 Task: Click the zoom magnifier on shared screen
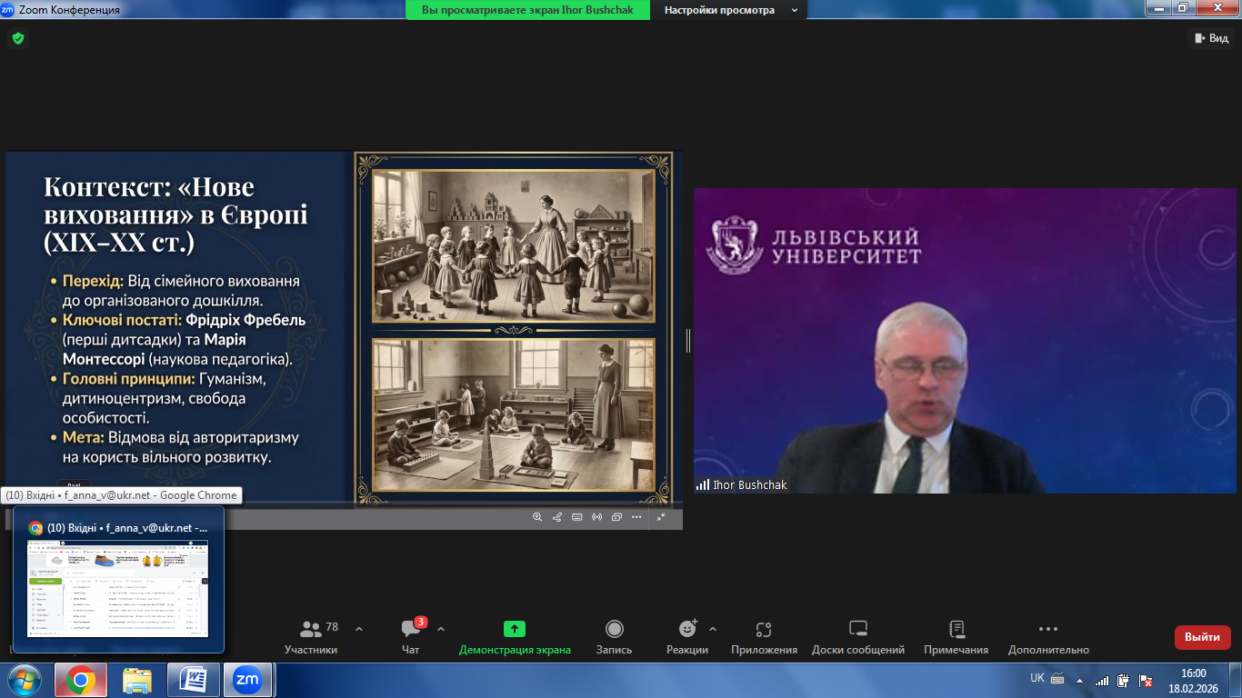pyautogui.click(x=537, y=517)
